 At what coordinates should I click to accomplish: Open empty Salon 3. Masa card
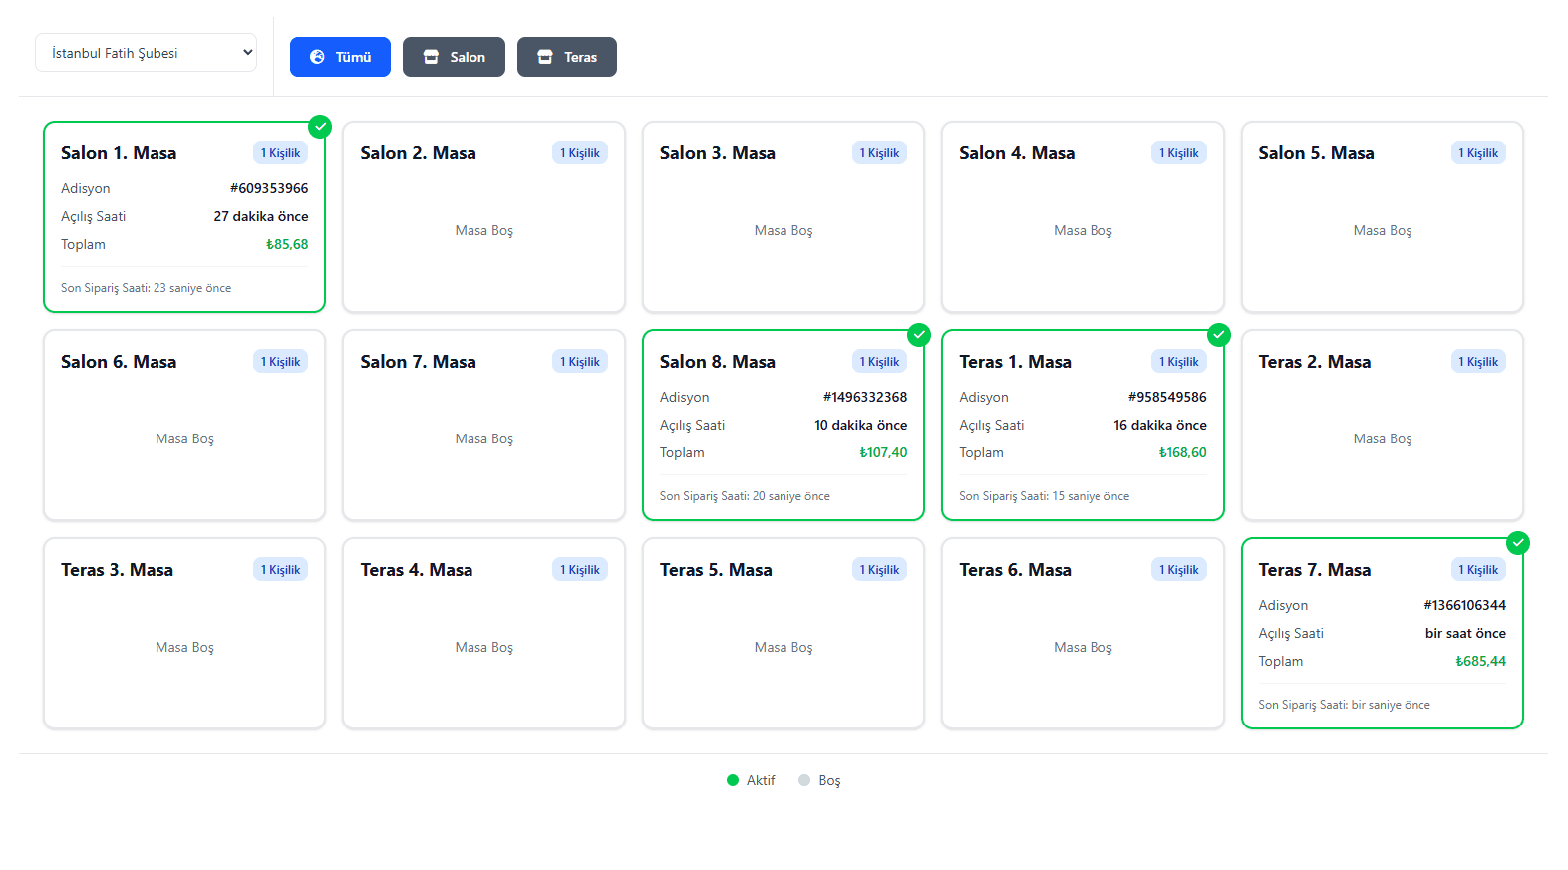(784, 217)
